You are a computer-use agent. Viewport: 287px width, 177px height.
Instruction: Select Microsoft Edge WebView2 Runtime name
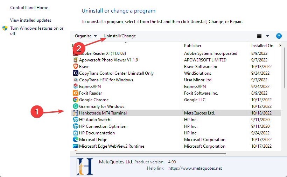pos(112,146)
